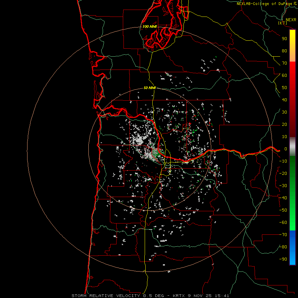Select the -10 scale value

click(x=283, y=161)
